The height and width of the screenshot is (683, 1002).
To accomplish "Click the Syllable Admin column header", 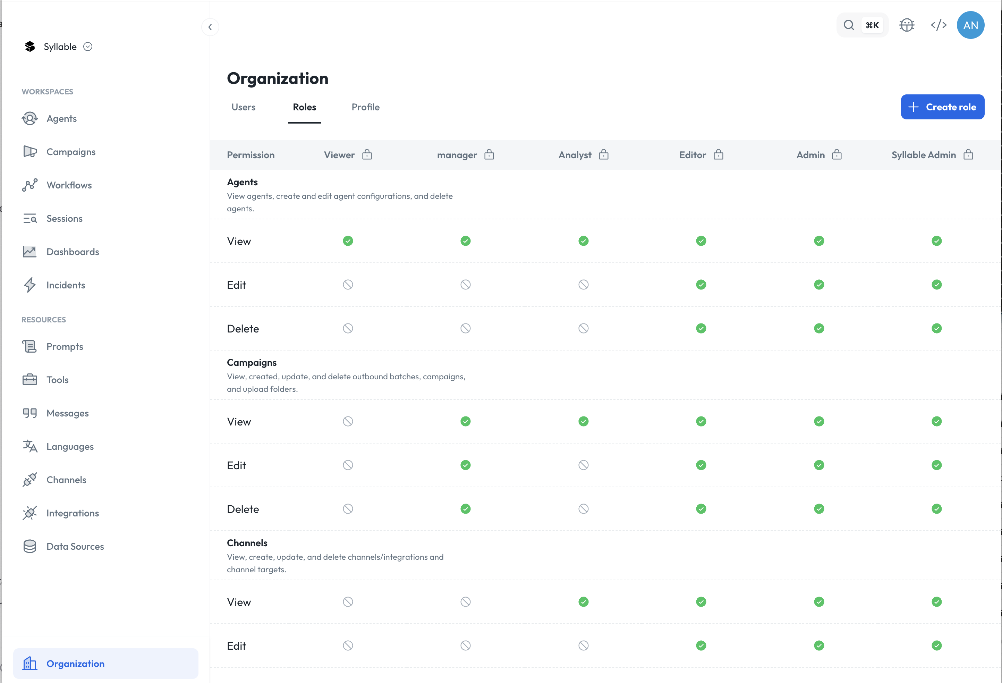I will click(924, 155).
